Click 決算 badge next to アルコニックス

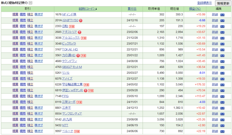[x=84, y=38]
